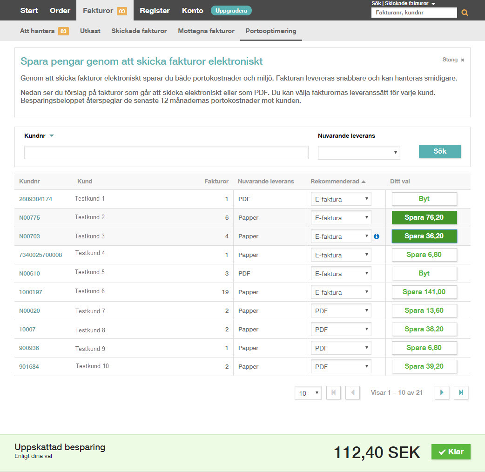Open recommended delivery dropdown for Testkund 9
Viewport: 485px width, 472px height.
(341, 348)
